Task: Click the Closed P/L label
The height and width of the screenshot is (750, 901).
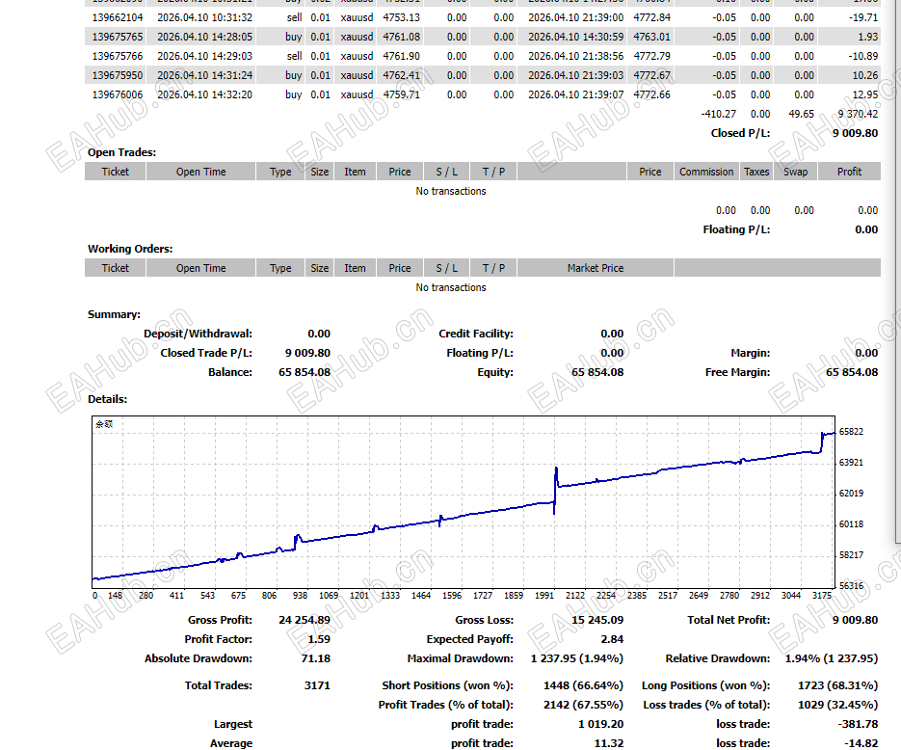Action: point(740,133)
